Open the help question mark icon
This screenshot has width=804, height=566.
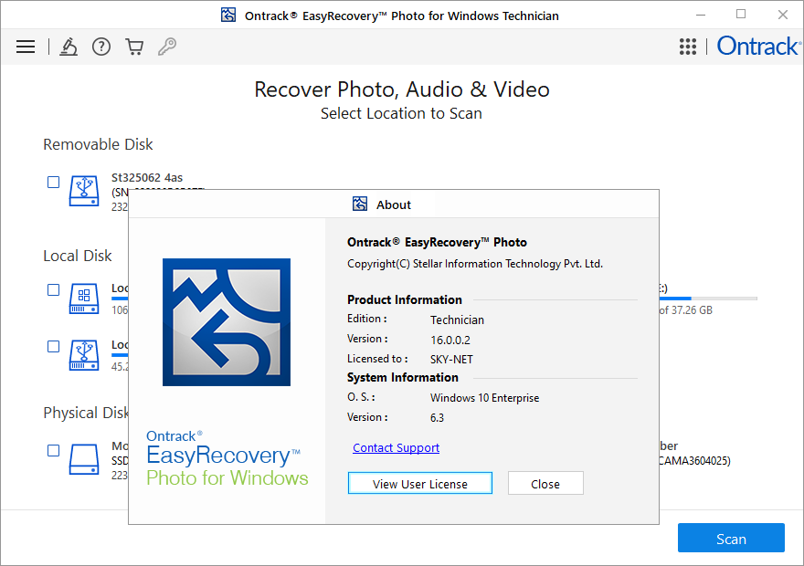pos(101,47)
